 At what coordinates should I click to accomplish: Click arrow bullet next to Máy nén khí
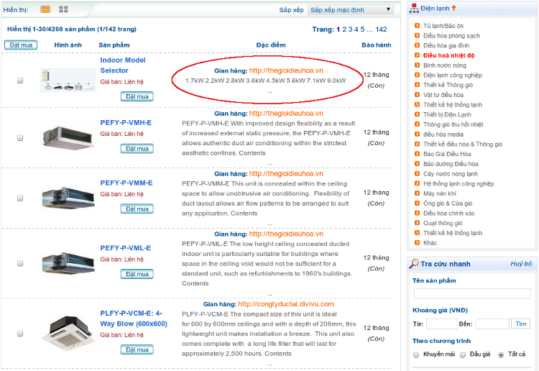[x=417, y=193]
